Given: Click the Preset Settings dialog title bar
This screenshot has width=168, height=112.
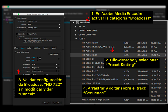Looking at the screenshot, I should coord(38,14).
